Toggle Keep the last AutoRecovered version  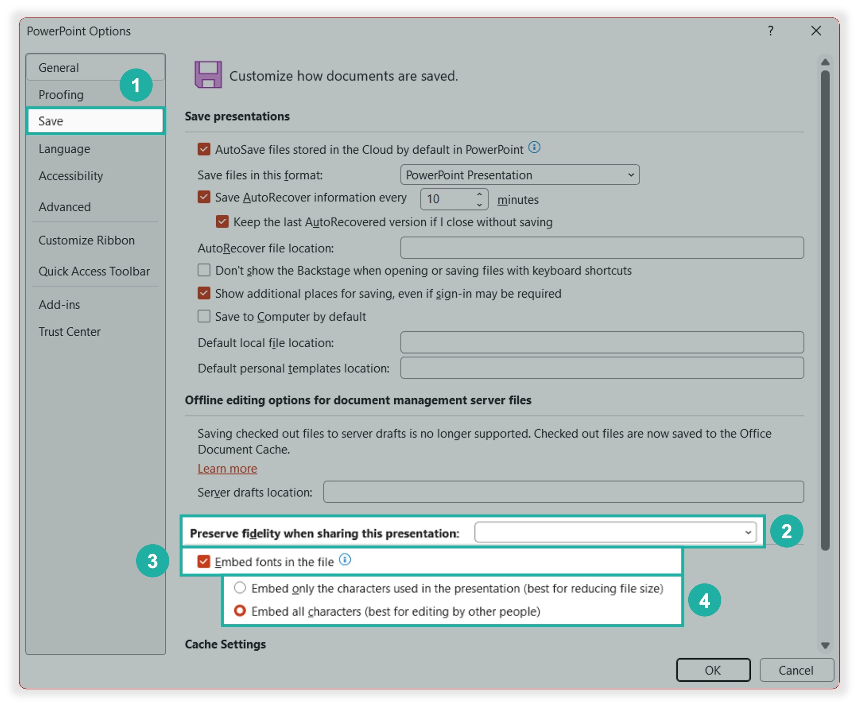coord(222,222)
